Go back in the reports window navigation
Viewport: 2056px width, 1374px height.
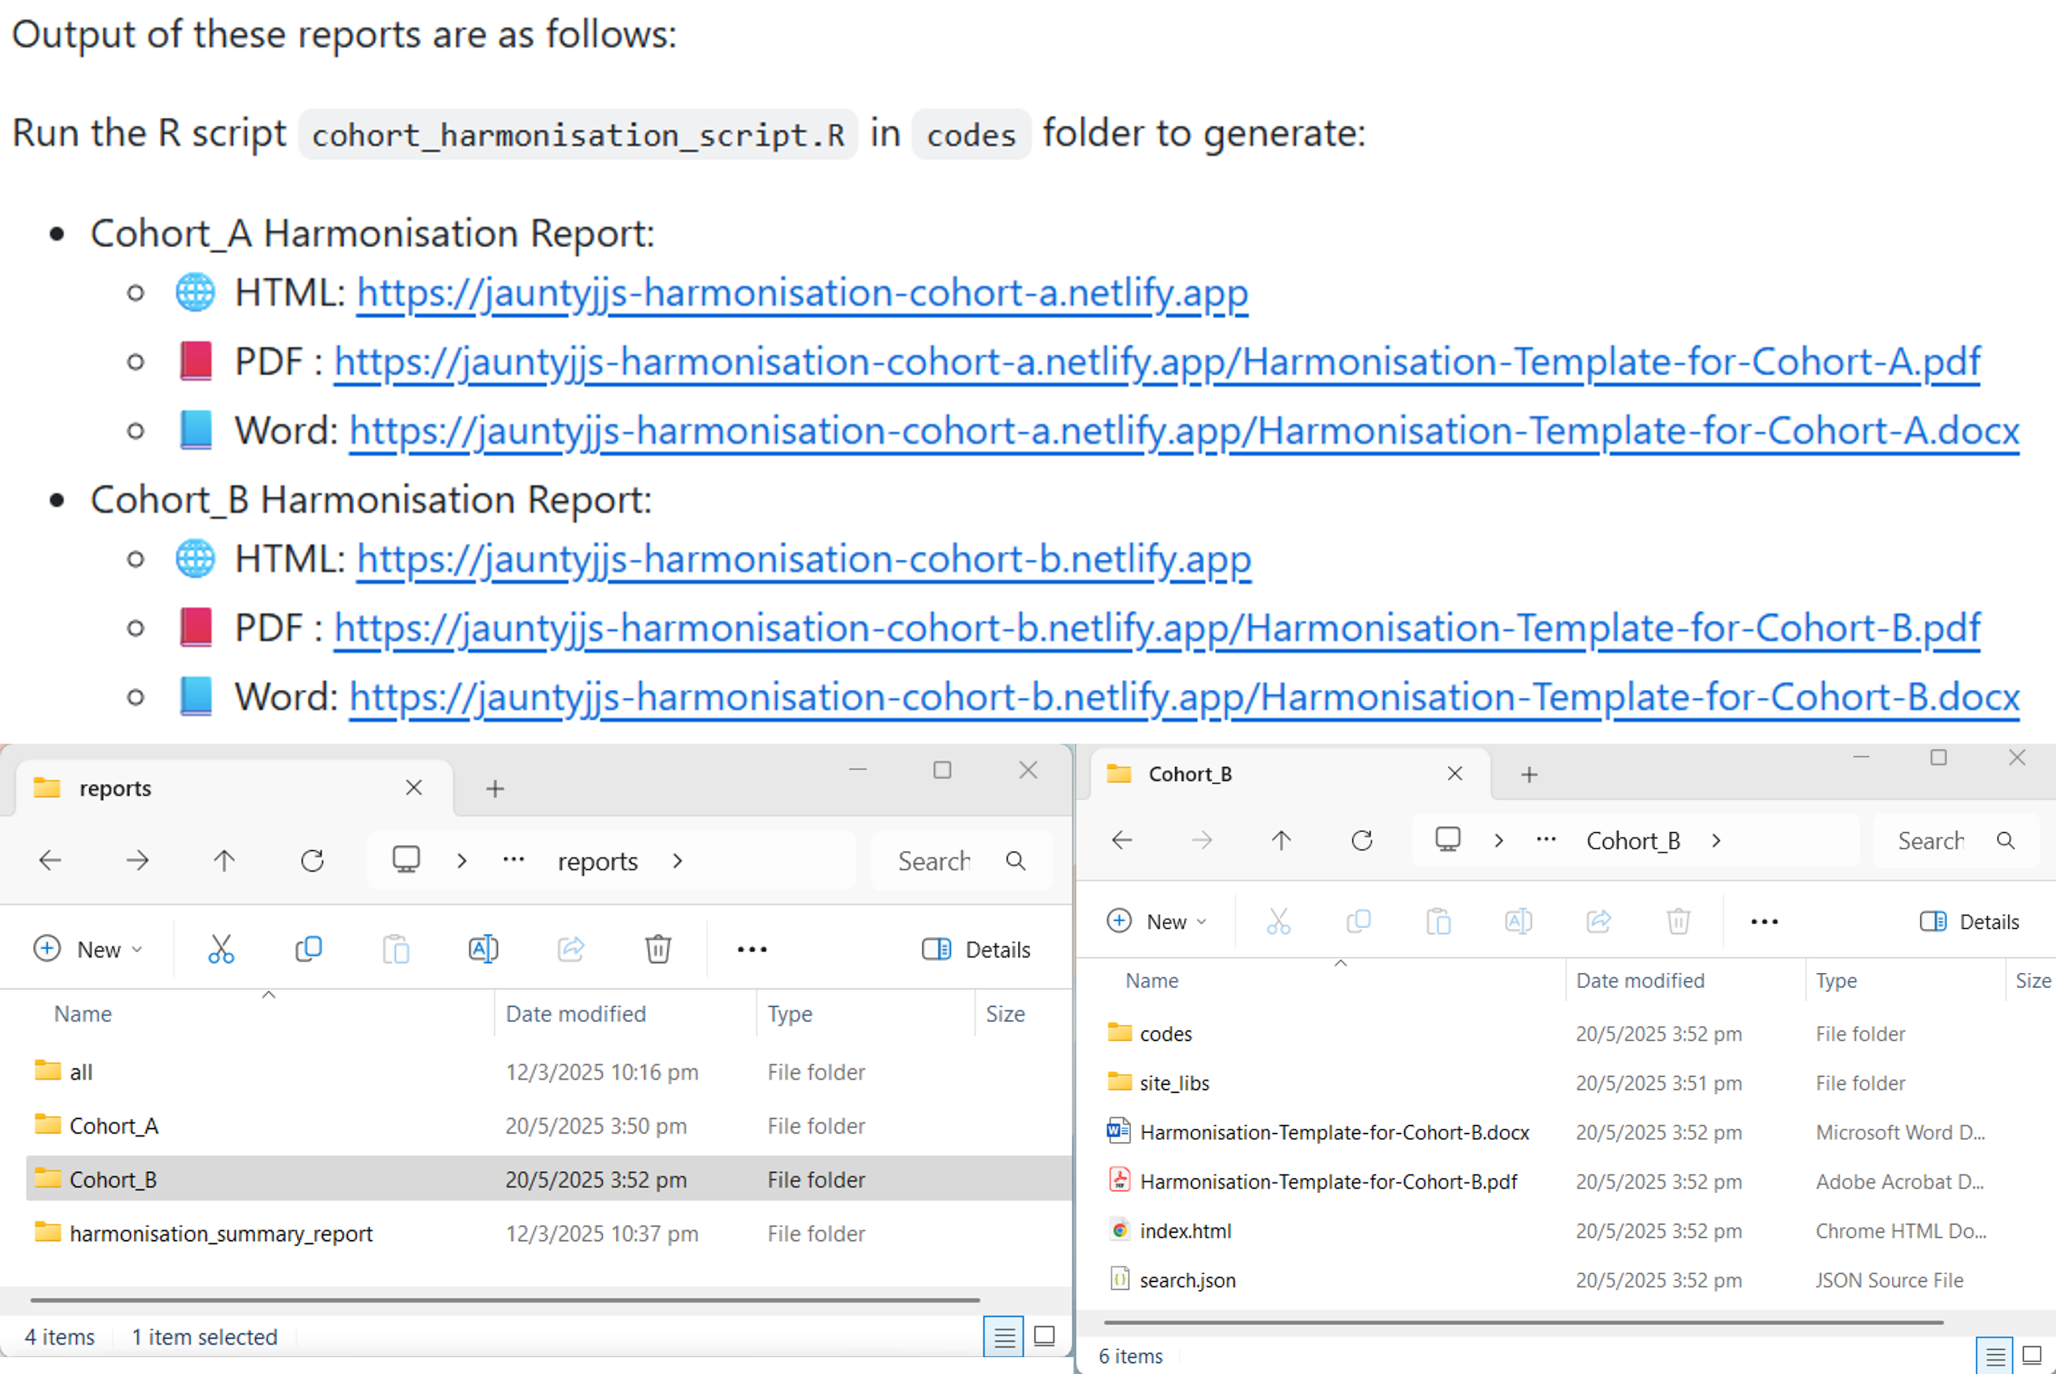[x=50, y=859]
